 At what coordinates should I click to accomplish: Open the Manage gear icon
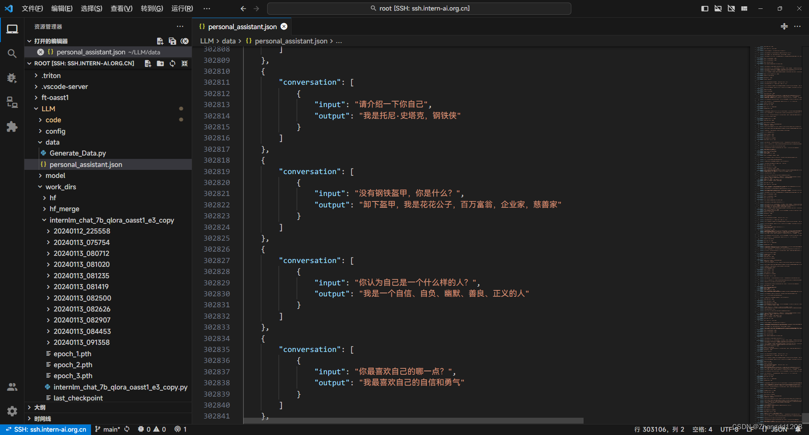pyautogui.click(x=12, y=411)
